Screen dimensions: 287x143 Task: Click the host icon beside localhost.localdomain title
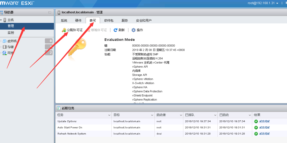click(x=59, y=12)
